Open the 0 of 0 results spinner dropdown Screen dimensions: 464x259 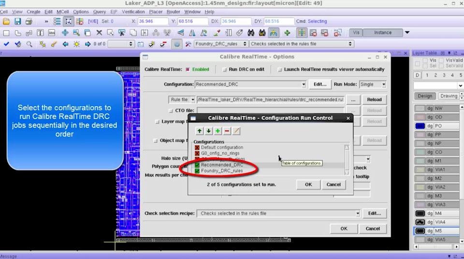tap(121, 44)
